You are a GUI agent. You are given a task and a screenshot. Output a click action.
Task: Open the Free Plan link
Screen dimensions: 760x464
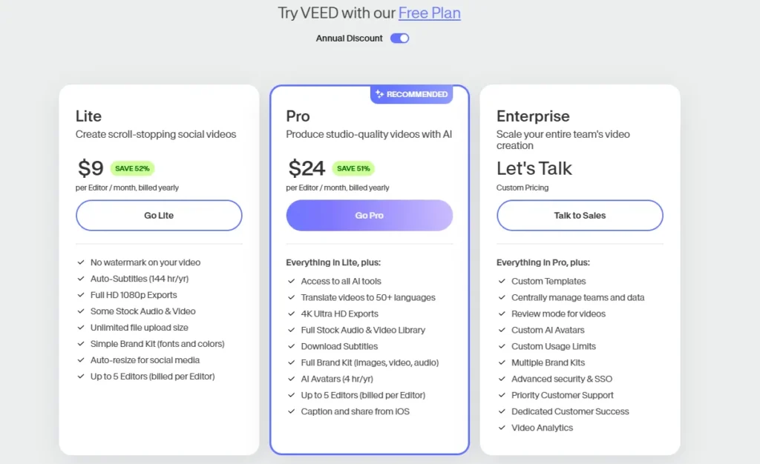coord(429,13)
